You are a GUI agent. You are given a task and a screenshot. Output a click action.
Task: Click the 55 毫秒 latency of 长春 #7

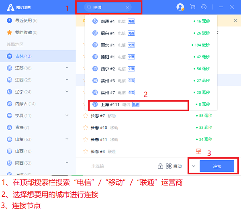point(204,116)
